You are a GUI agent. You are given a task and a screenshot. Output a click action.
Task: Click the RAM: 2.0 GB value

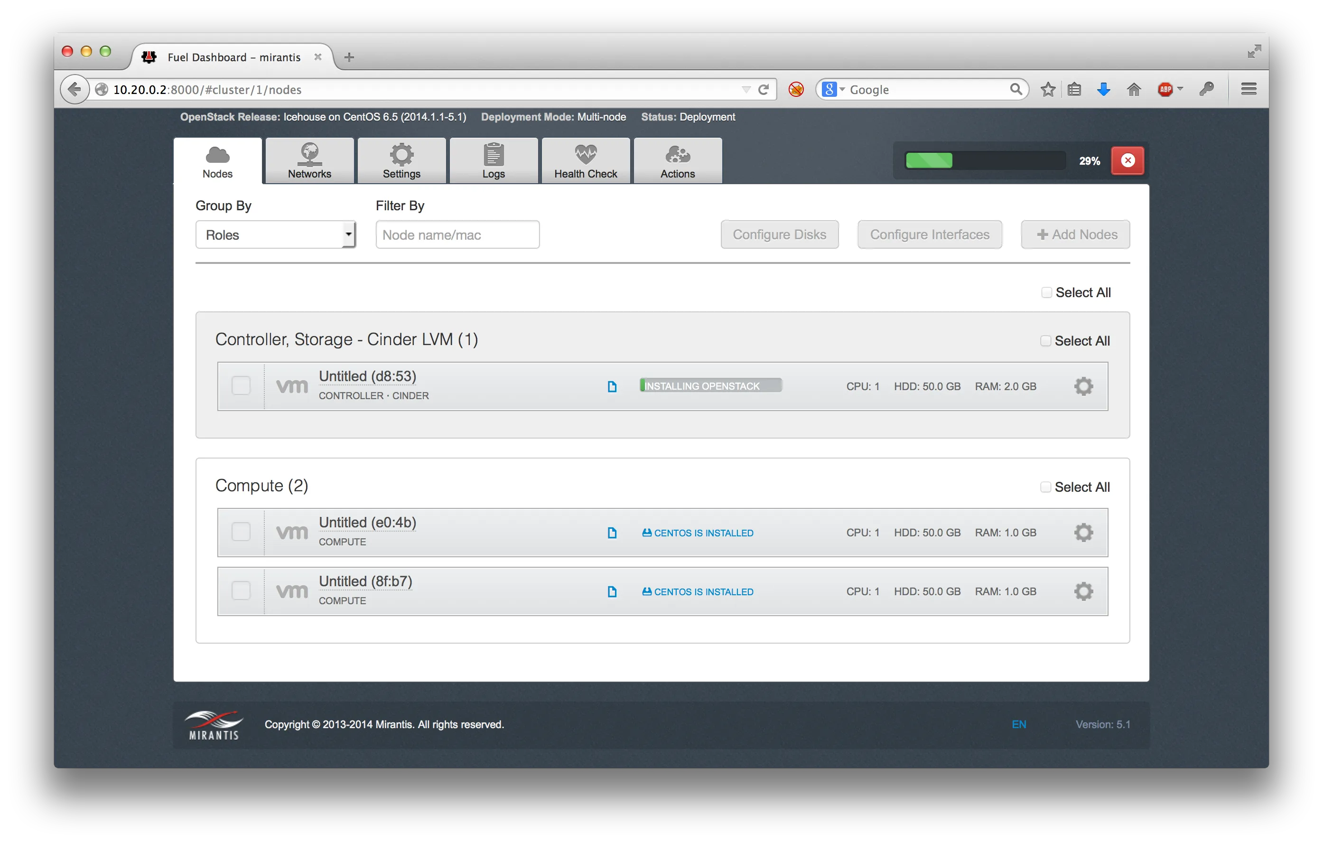(1005, 386)
